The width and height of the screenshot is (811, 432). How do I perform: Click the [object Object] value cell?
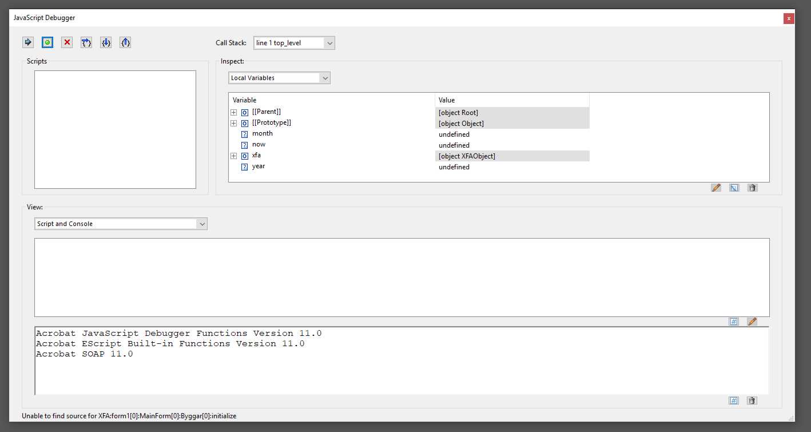point(512,124)
